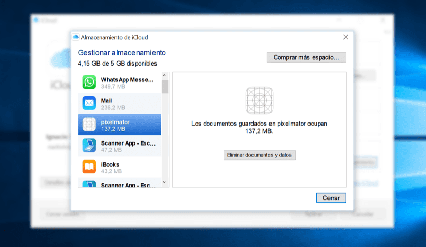The image size is (426, 247).
Task: Click the app list scrollbar thumb
Action: [x=165, y=87]
